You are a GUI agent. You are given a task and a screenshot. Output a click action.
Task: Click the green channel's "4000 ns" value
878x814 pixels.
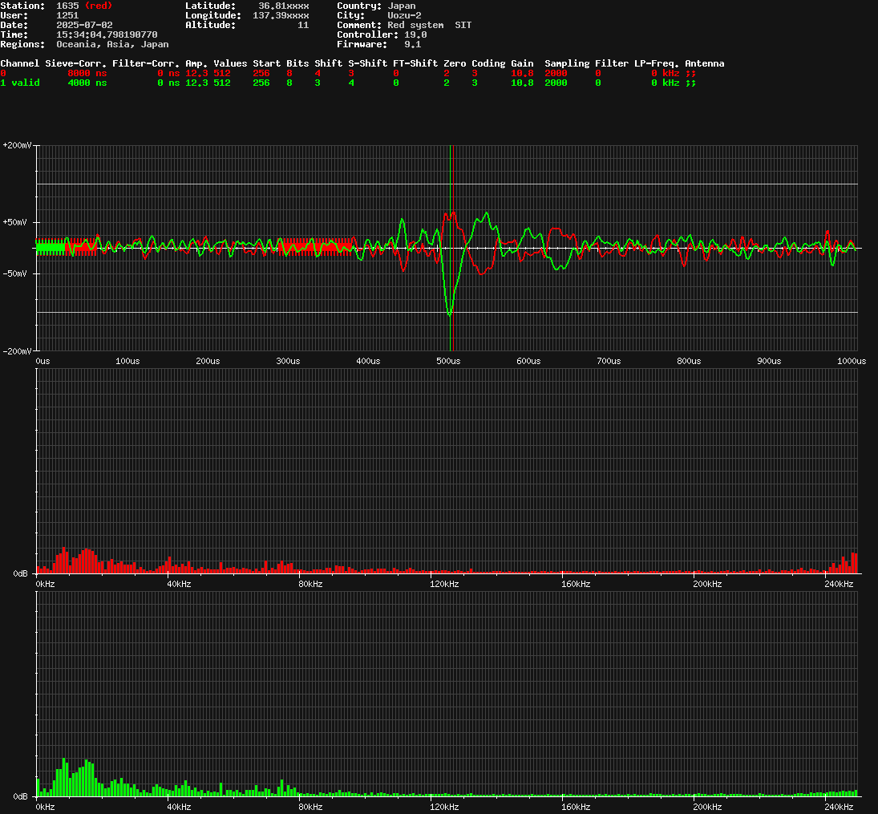tap(87, 83)
